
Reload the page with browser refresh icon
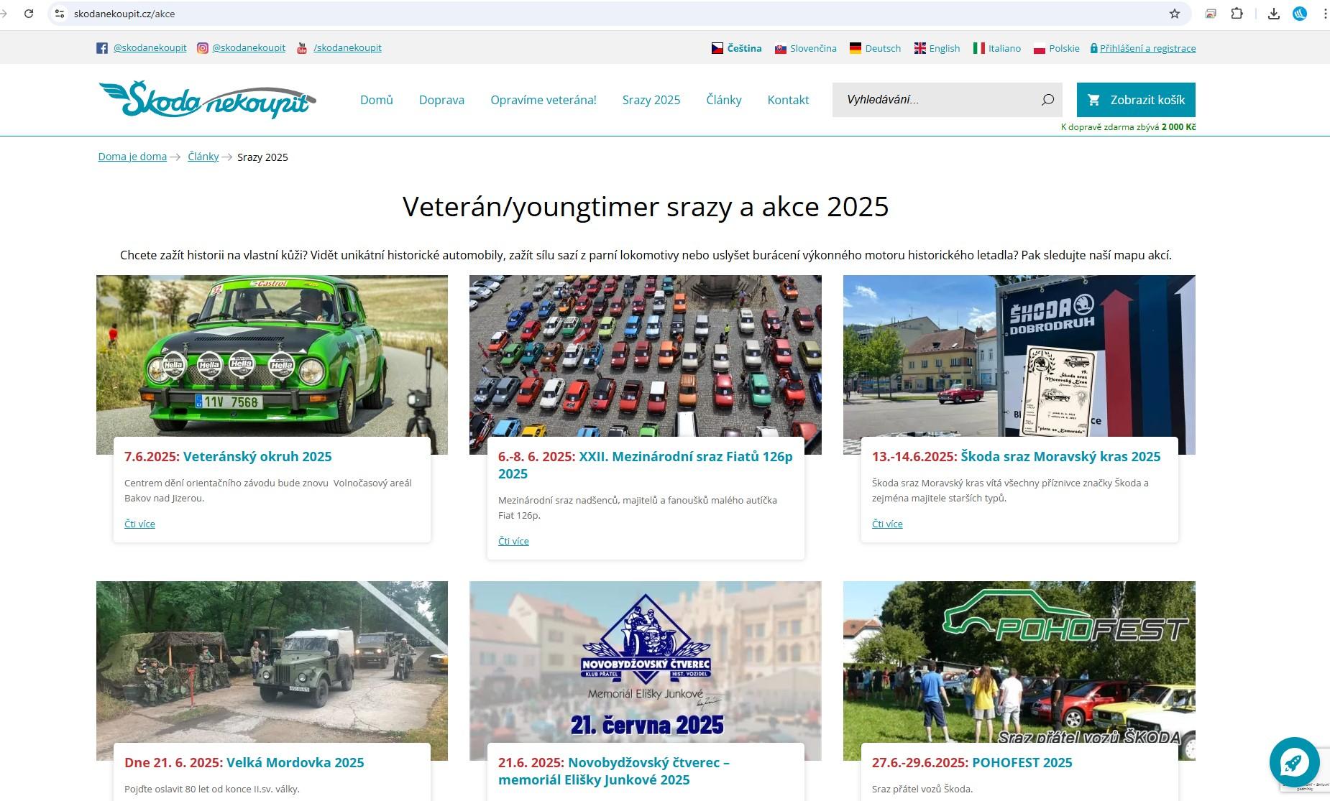click(x=29, y=14)
